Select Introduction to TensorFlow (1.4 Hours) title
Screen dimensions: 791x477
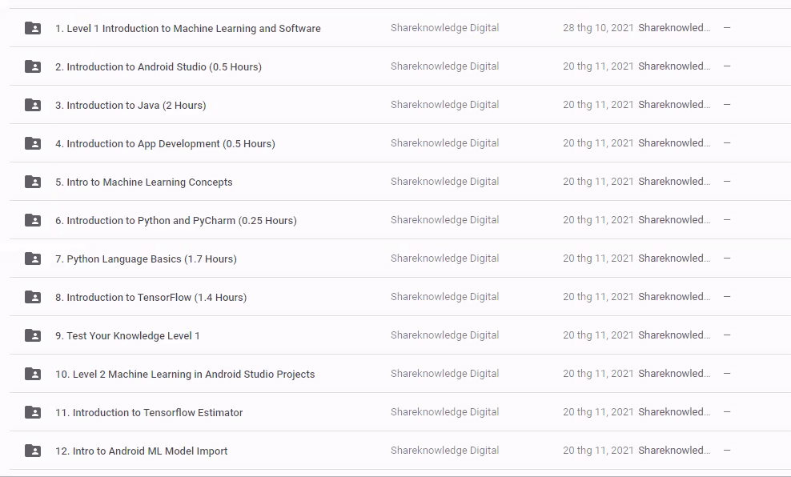pos(151,298)
